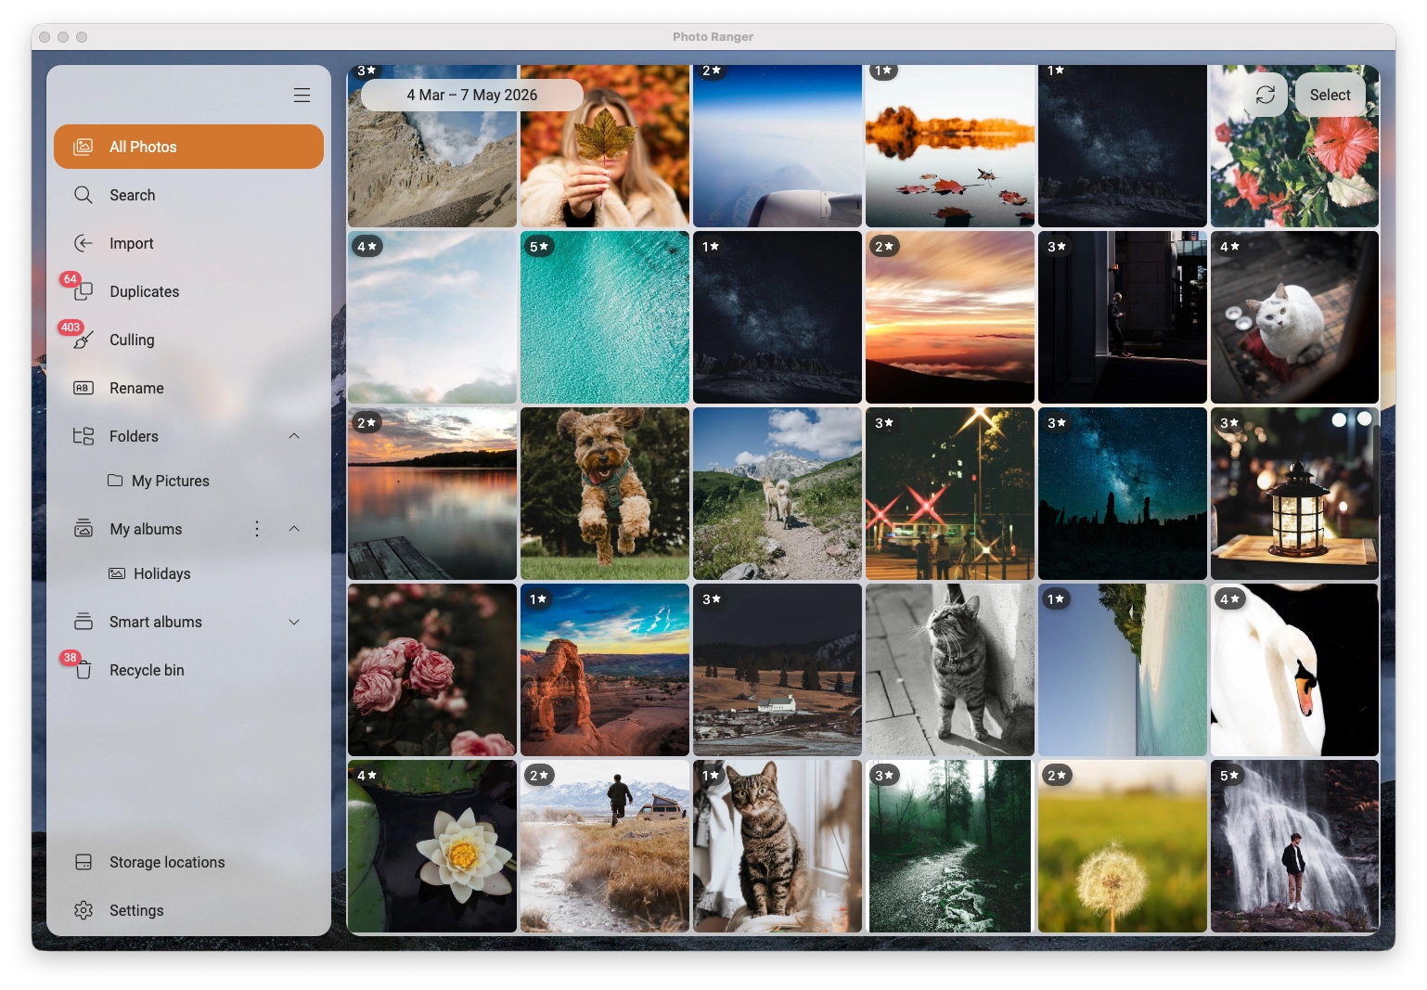Screen dimensions: 1427x990
Task: Open the airplane engine sky photo
Action: (x=778, y=146)
